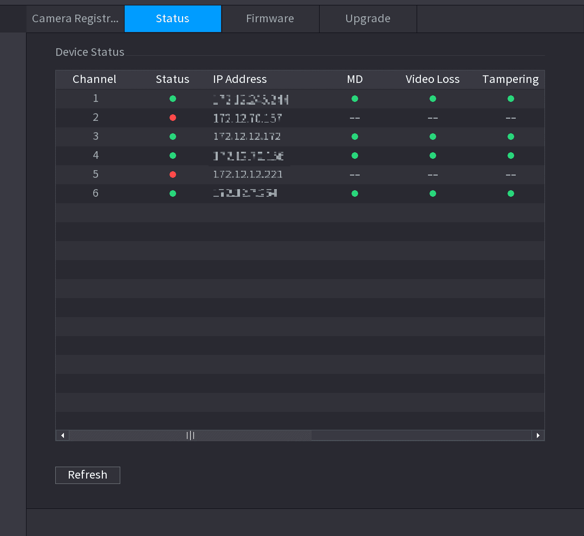Image resolution: width=584 pixels, height=536 pixels.
Task: Click channel number 6 cell
Action: pos(96,193)
